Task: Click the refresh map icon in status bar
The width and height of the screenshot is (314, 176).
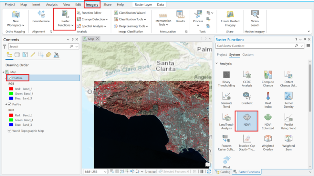Action: (x=209, y=171)
